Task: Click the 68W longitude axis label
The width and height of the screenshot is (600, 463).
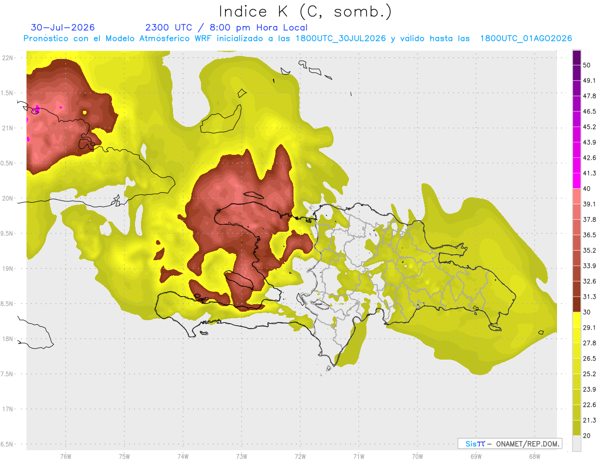Action: pos(534,457)
